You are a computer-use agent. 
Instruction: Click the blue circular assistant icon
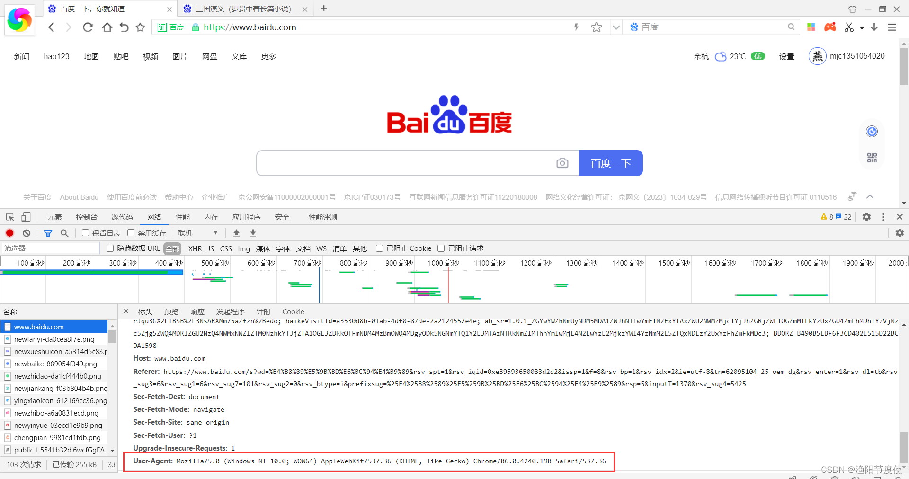pos(872,131)
